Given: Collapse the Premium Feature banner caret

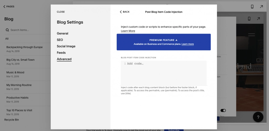Looking at the screenshot, I should coord(176,40).
